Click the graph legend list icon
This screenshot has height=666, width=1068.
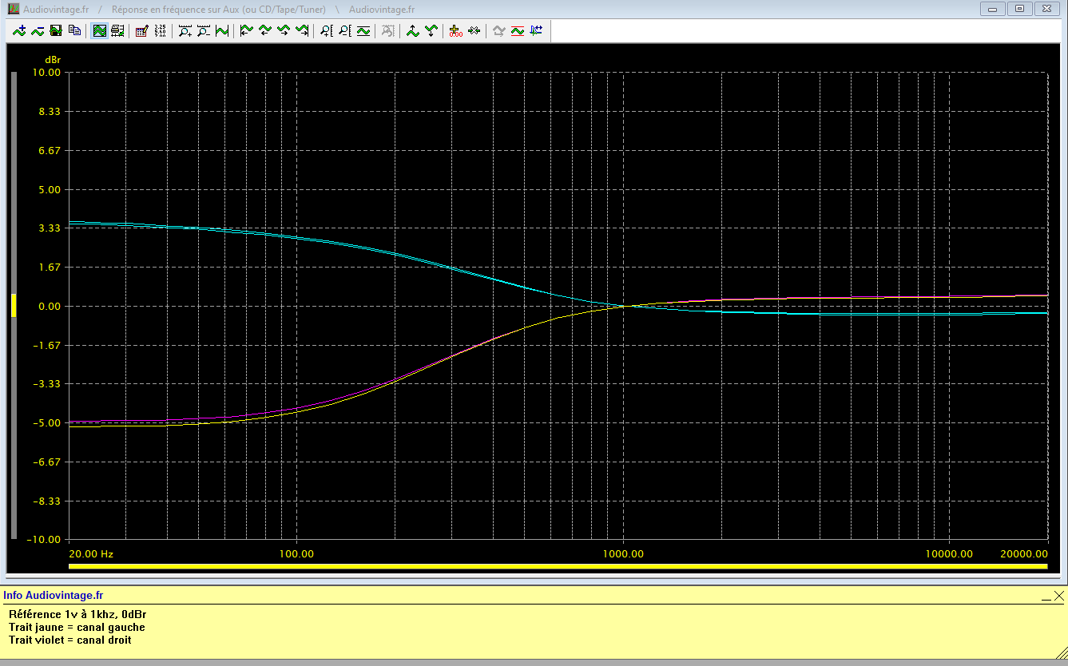point(117,31)
